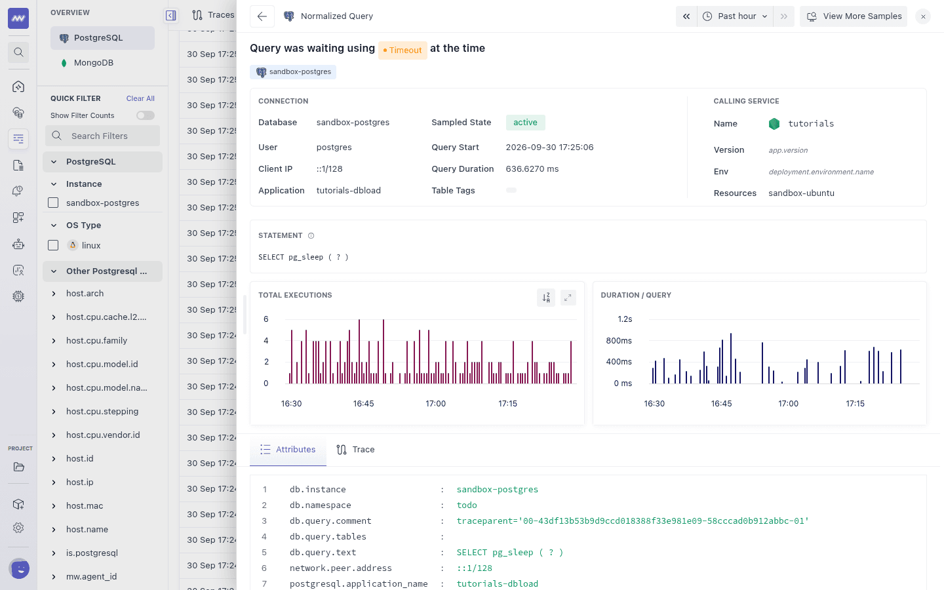Screen dimensions: 944x590
Task: Toggle Show Filter Counts switch
Action: point(146,115)
